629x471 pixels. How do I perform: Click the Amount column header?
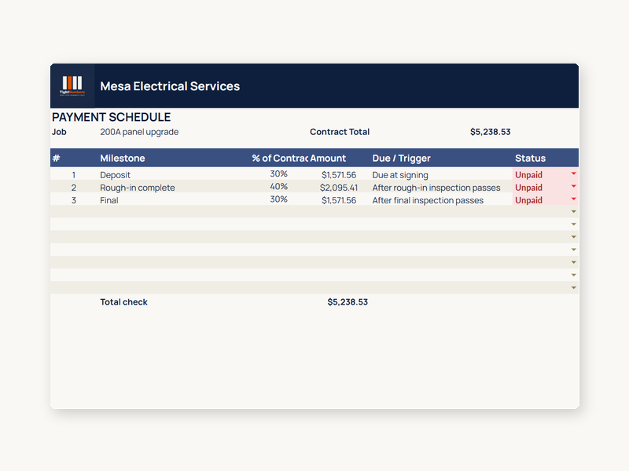pyautogui.click(x=328, y=159)
